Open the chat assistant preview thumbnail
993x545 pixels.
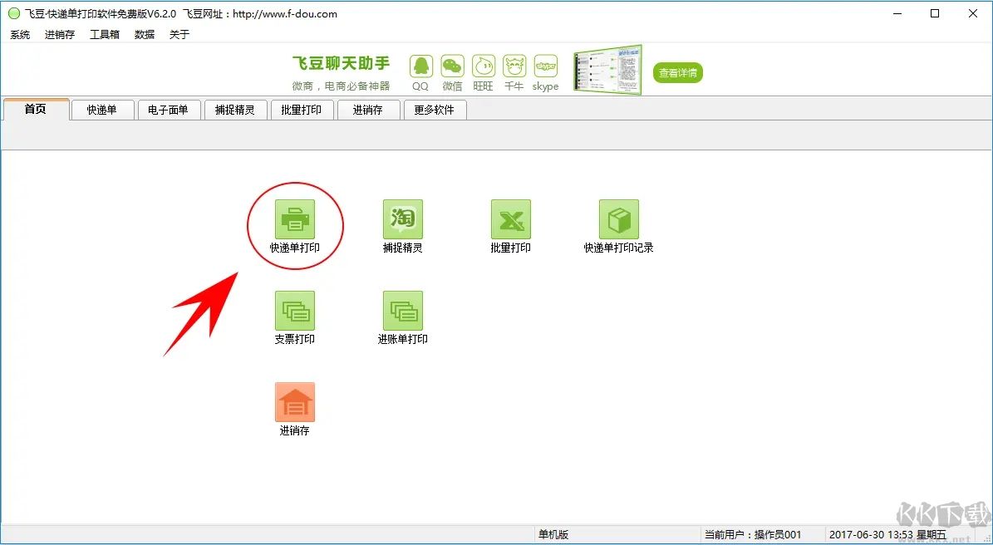(x=608, y=71)
